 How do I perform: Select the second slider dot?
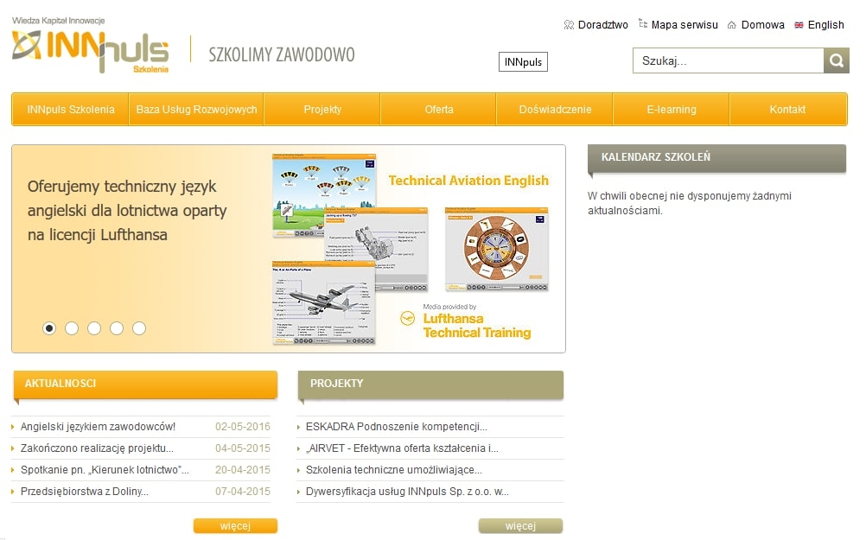(x=72, y=328)
